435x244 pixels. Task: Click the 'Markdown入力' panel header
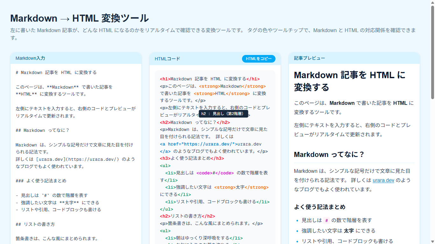pos(76,58)
